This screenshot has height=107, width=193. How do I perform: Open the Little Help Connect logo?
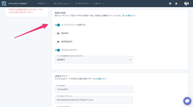pyautogui.click(x=4, y=3)
